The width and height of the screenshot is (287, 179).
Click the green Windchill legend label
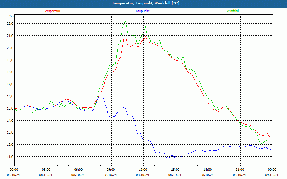pos(233,11)
